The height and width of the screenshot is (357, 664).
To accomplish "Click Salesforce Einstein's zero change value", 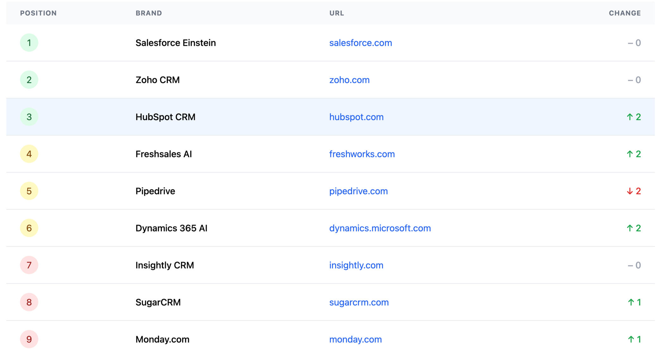I will [634, 43].
